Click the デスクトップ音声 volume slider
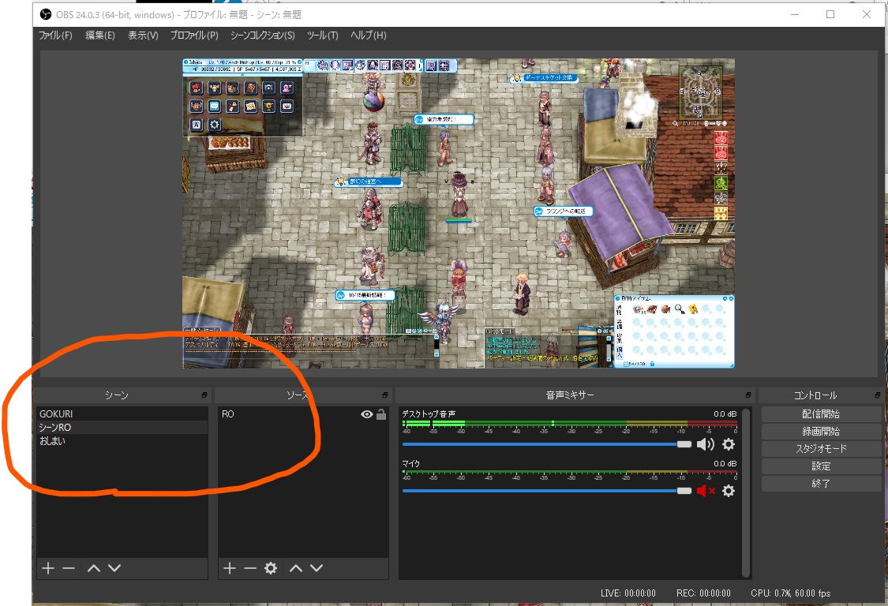Viewport: 888px width, 606px height. [546, 444]
